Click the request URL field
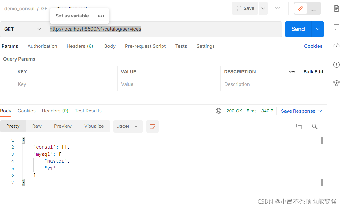Viewport: 341px width, 207px height. (163, 29)
